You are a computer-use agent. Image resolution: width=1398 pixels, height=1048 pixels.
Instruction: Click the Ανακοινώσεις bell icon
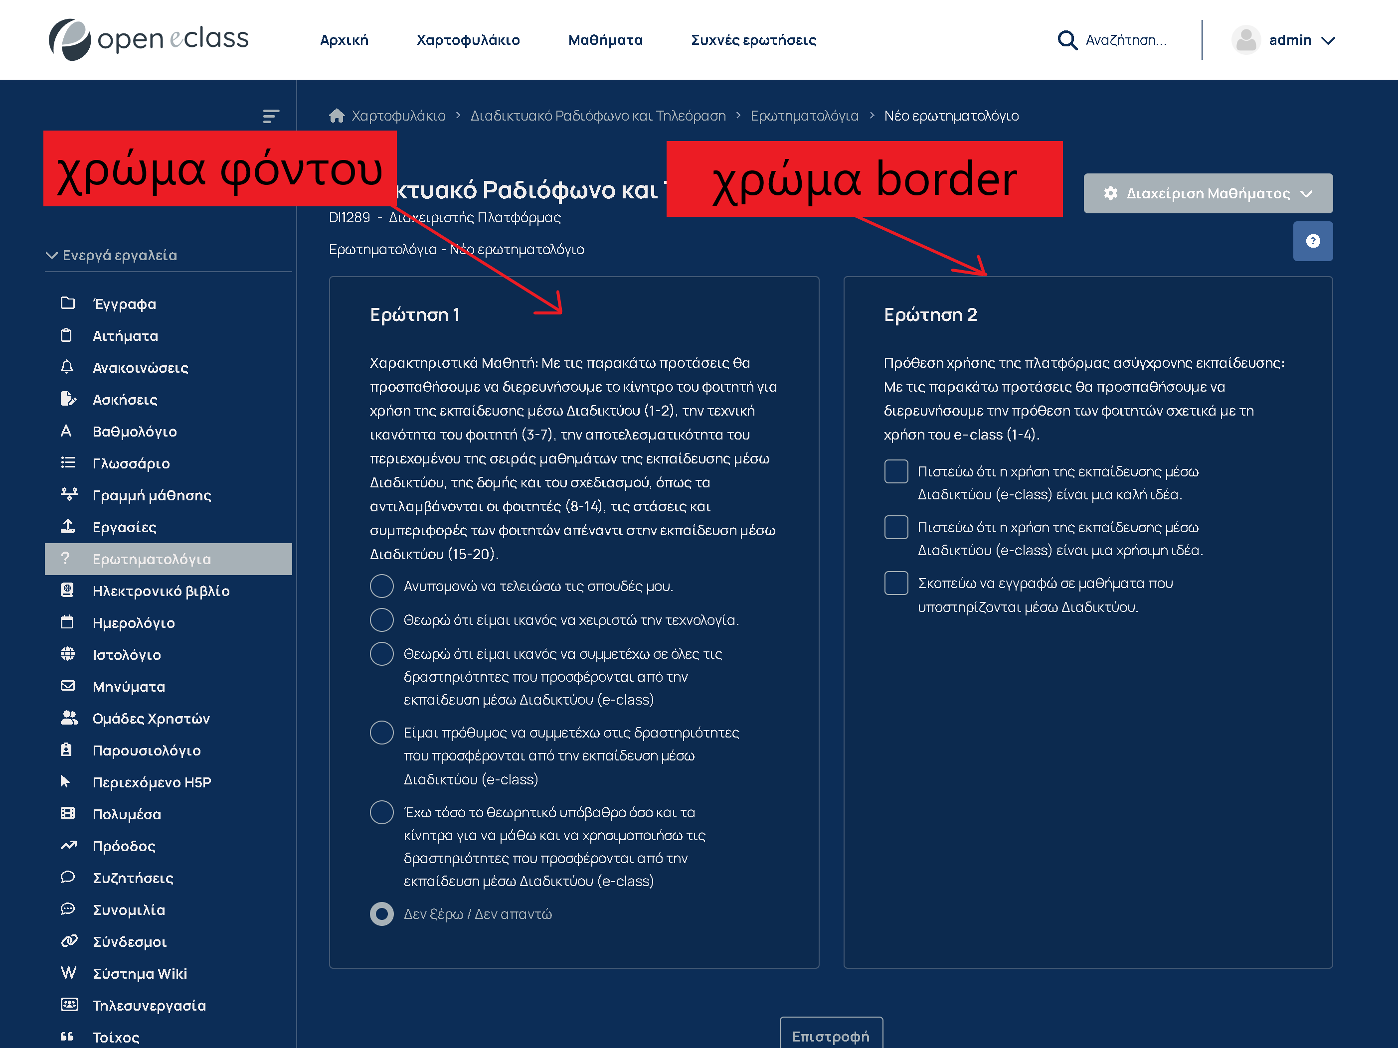(x=67, y=367)
